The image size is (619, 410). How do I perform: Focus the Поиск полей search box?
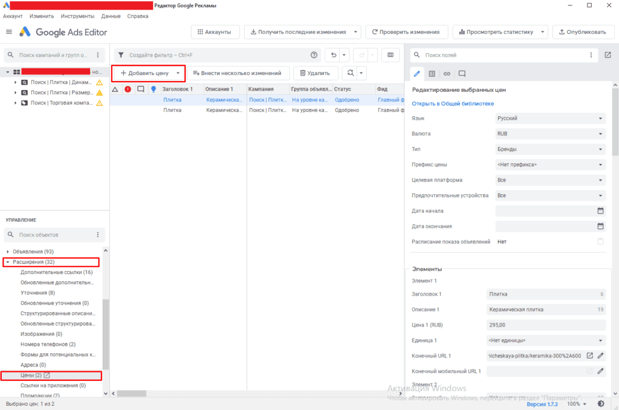click(x=504, y=55)
